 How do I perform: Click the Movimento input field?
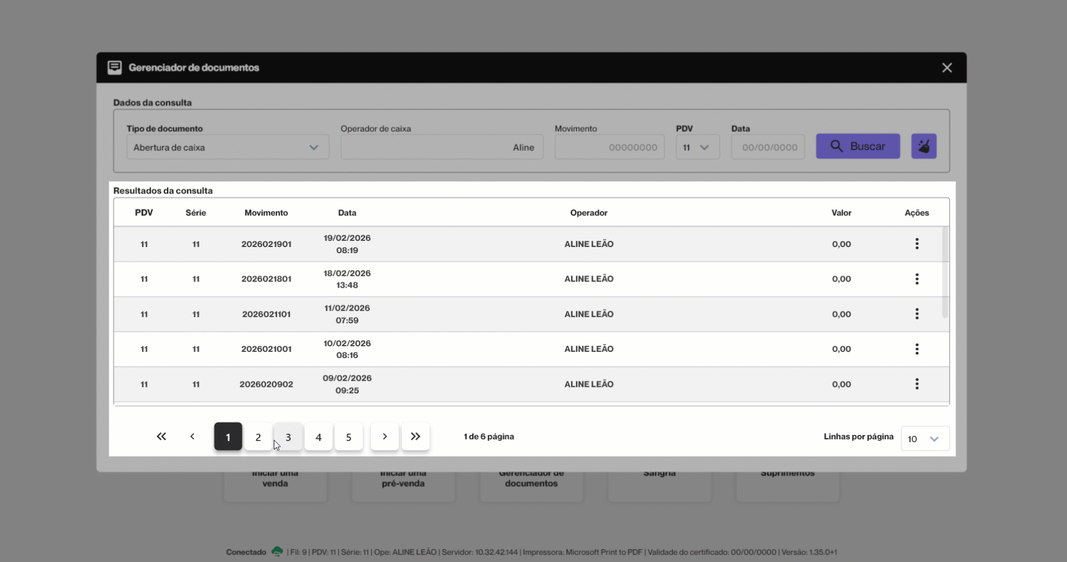(x=609, y=148)
